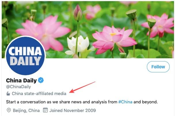Image resolution: width=176 pixels, height=116 pixels.
Task: Click the @ChinaDaily handle
Action: click(18, 87)
